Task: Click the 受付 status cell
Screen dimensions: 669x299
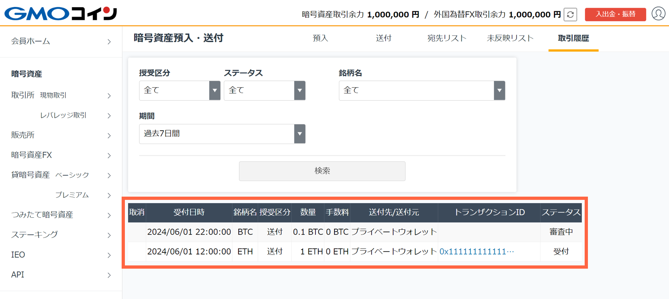Action: [x=561, y=252]
